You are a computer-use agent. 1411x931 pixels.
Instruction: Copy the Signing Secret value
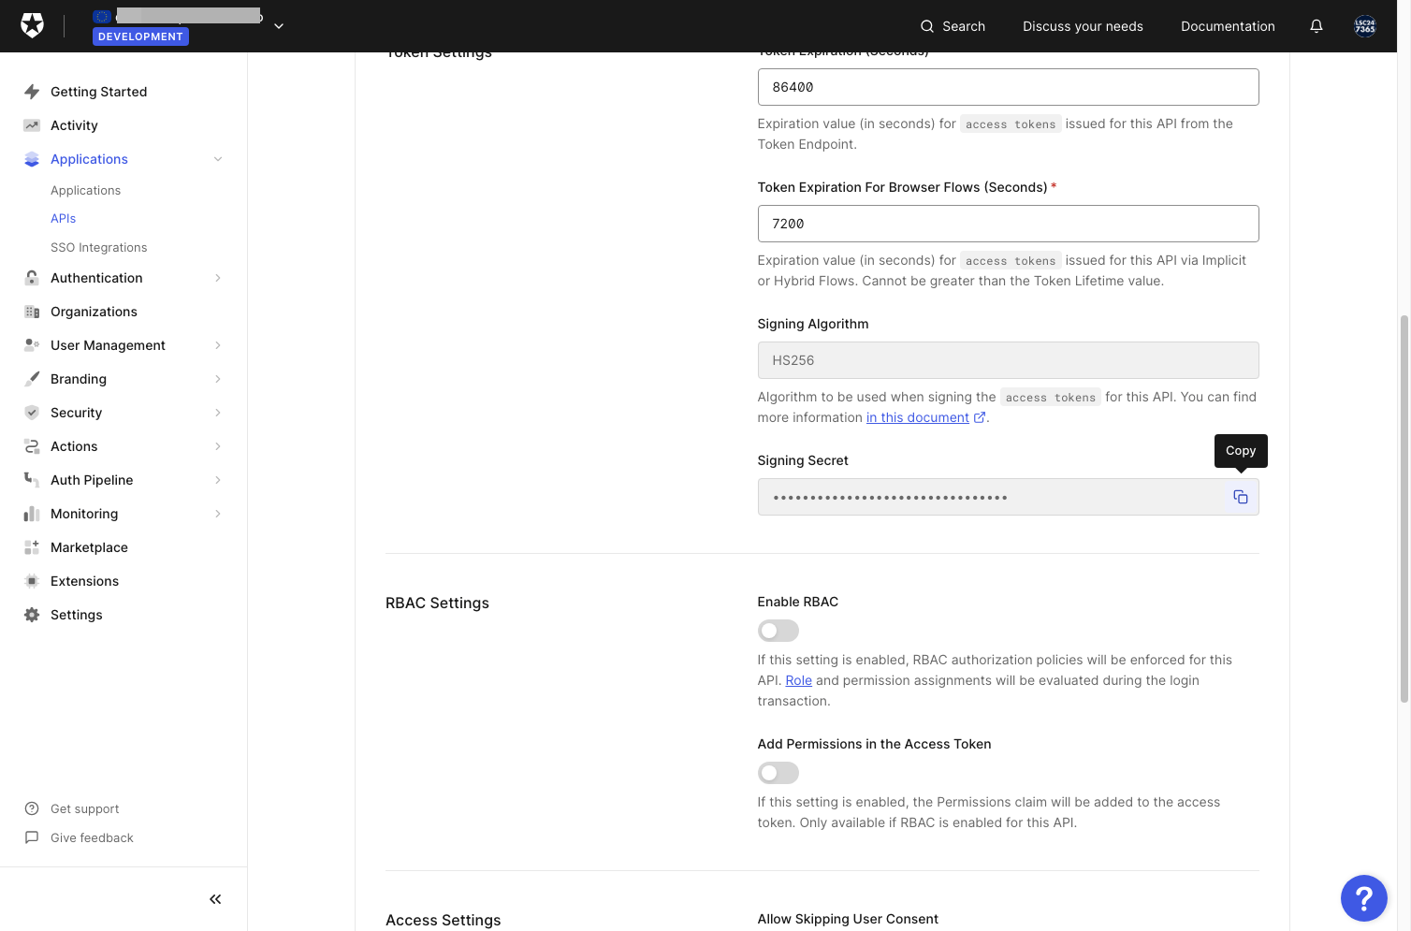click(1241, 497)
